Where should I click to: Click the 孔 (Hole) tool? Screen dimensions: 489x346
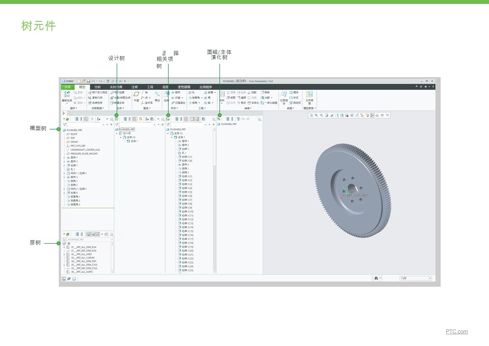[x=192, y=93]
